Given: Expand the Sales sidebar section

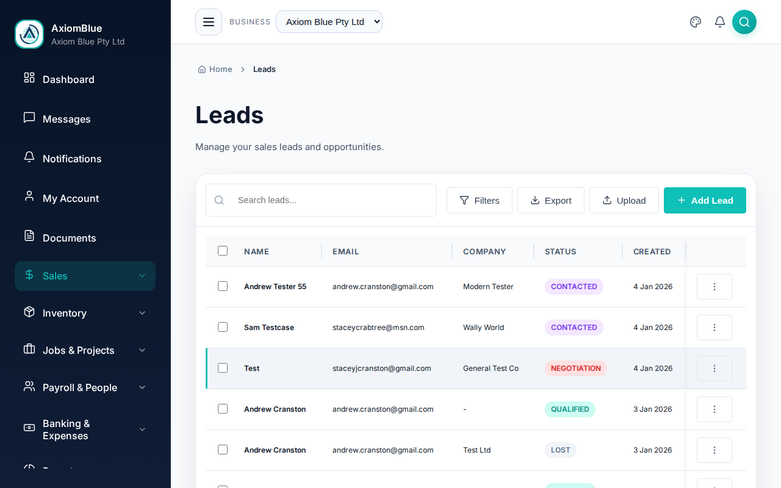Looking at the screenshot, I should 85,276.
